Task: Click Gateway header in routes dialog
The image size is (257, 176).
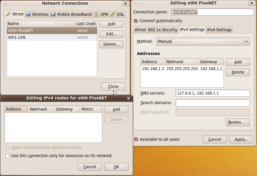Action: click(x=67, y=109)
